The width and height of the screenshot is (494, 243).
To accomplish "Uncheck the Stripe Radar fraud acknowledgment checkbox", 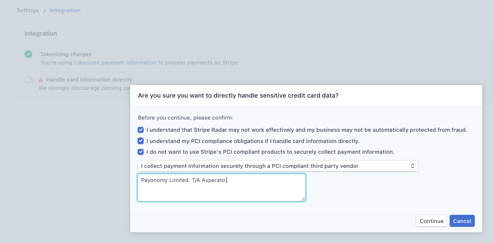I will coord(140,130).
